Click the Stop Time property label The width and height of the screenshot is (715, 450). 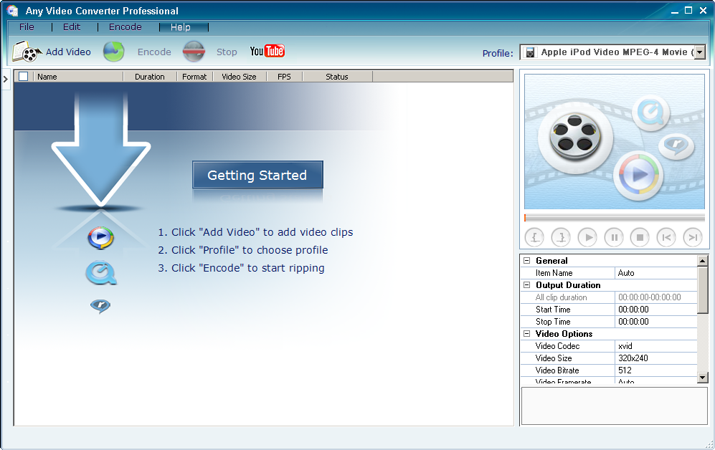coord(553,322)
